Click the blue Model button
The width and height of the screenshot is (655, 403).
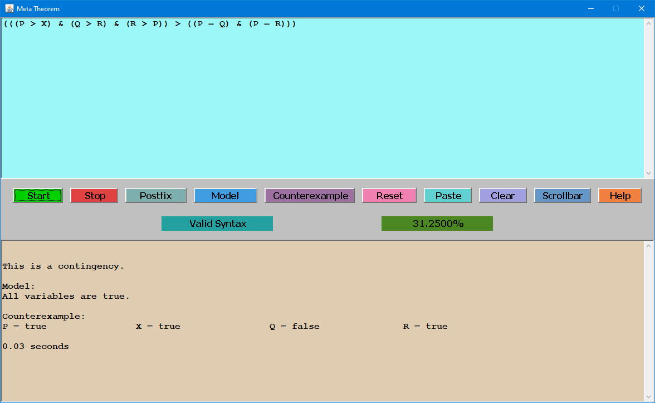[225, 196]
